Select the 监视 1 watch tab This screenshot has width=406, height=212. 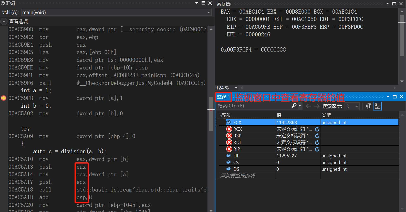[x=223, y=97]
